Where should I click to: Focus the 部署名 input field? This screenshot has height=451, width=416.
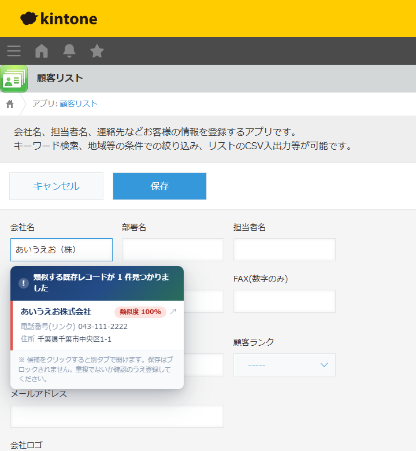(173, 250)
